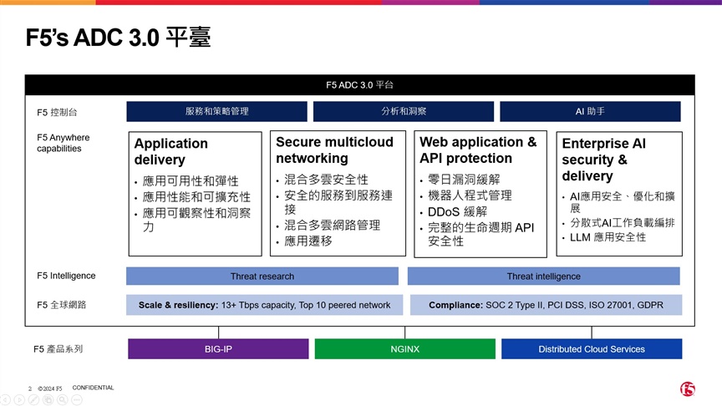Click bullet 完整的生命週期 API 安全性

(480, 234)
